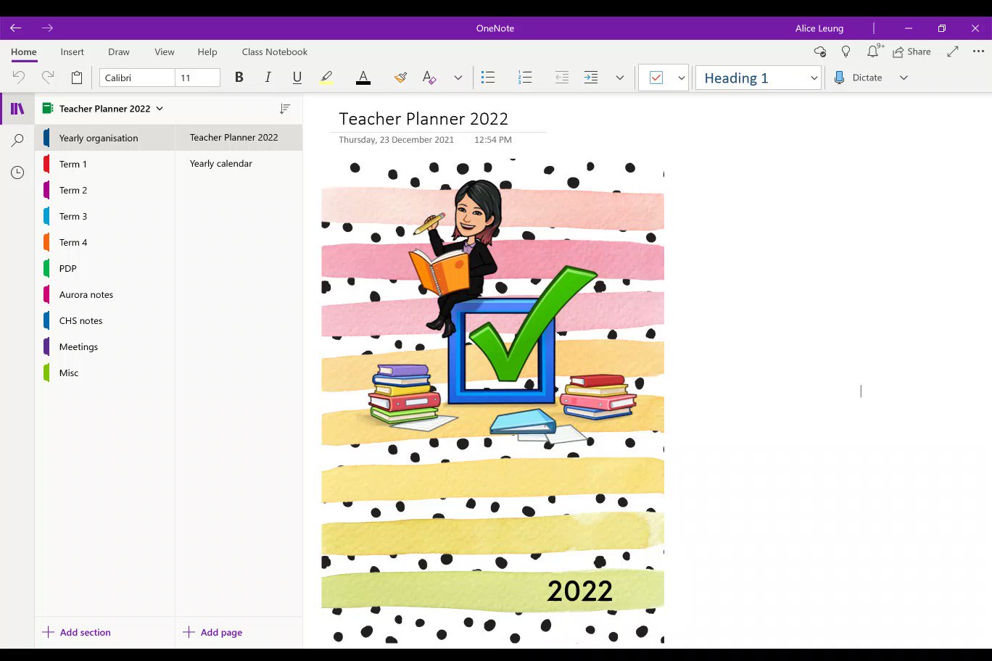Apply italic formatting
This screenshot has height=661, width=992.
click(x=268, y=77)
